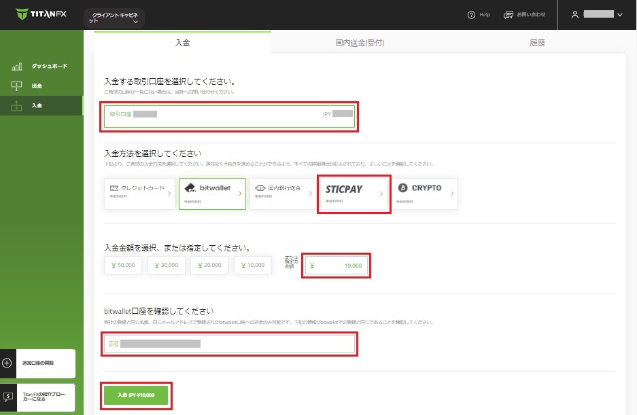Image resolution: width=637 pixels, height=415 pixels.
Task: Go to ダッシュボード in sidebar
Action: [50, 66]
